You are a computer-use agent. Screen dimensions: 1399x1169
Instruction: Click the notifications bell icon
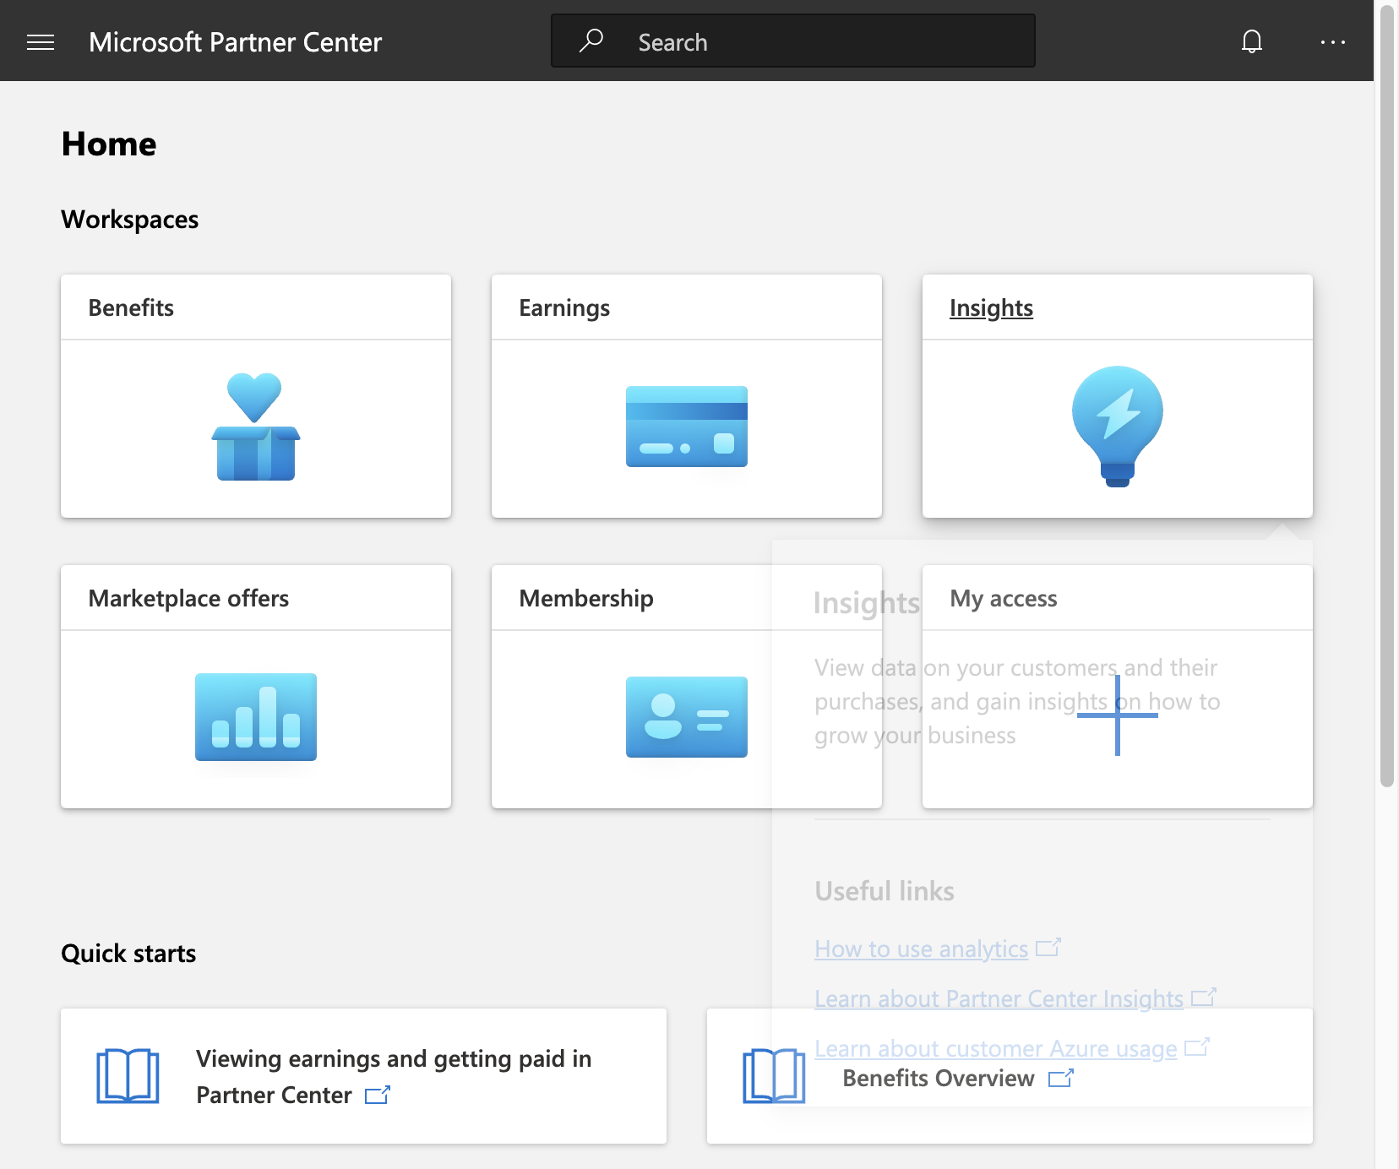(x=1252, y=41)
